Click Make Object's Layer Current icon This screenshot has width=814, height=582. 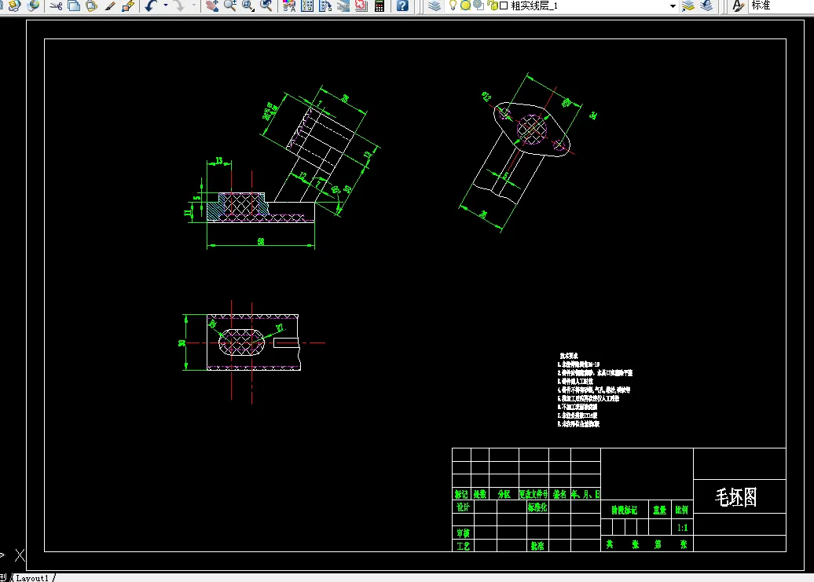[x=688, y=5]
